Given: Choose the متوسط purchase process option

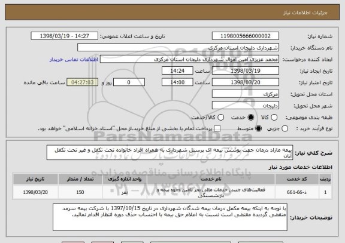Looking at the screenshot, I should click(259, 129).
